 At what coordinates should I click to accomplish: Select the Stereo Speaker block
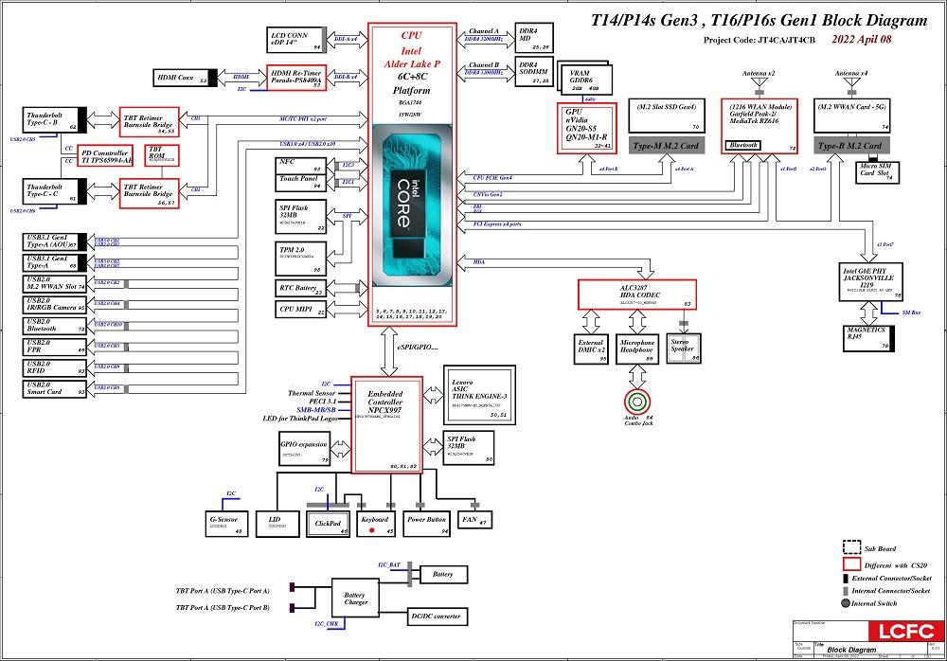[x=684, y=348]
